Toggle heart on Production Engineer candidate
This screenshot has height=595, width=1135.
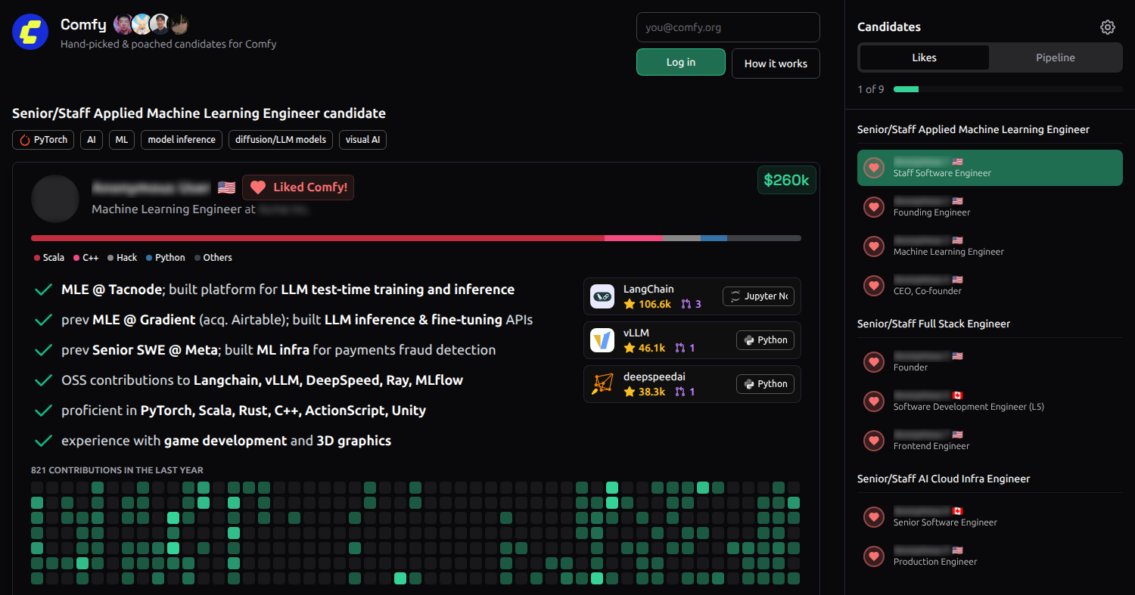[x=874, y=556]
